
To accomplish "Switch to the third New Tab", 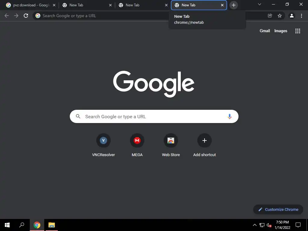I will point(143,5).
